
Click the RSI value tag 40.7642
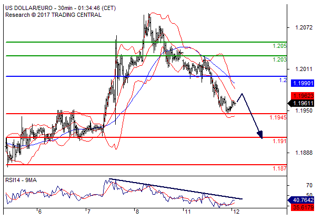(x=301, y=200)
